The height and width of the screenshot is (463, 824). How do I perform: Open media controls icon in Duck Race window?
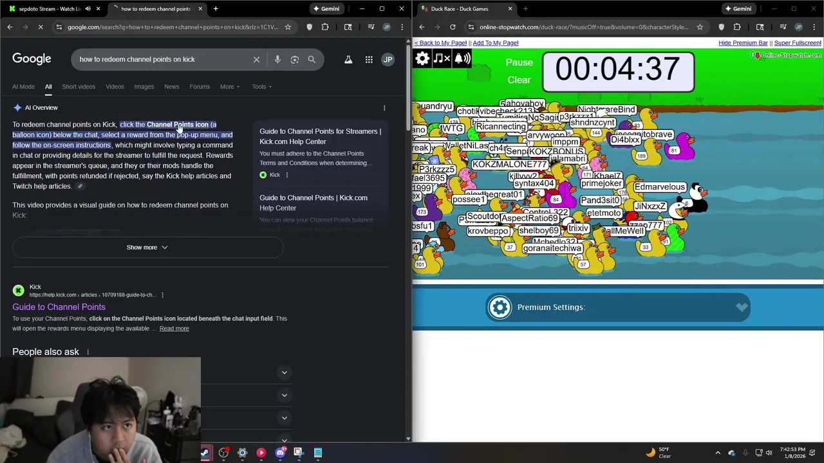pos(783,27)
